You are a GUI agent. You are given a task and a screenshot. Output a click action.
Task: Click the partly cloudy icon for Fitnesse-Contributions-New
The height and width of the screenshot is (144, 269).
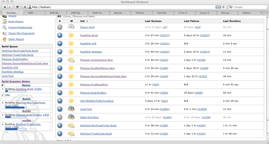coord(71,60)
